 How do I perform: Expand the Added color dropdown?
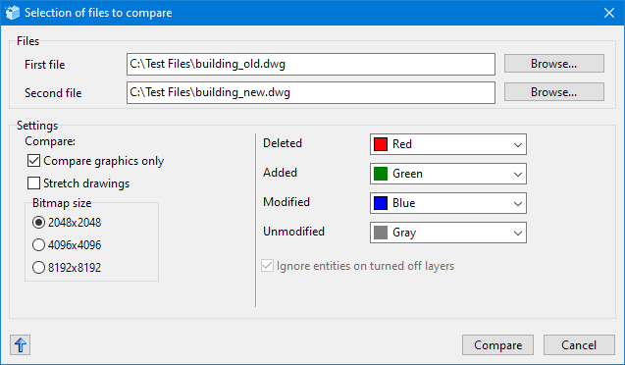click(448, 174)
